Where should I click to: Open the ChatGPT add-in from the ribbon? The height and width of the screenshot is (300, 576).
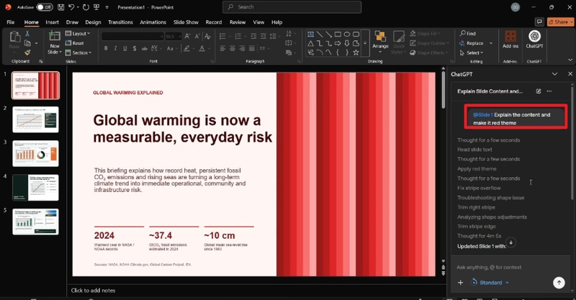pyautogui.click(x=534, y=40)
